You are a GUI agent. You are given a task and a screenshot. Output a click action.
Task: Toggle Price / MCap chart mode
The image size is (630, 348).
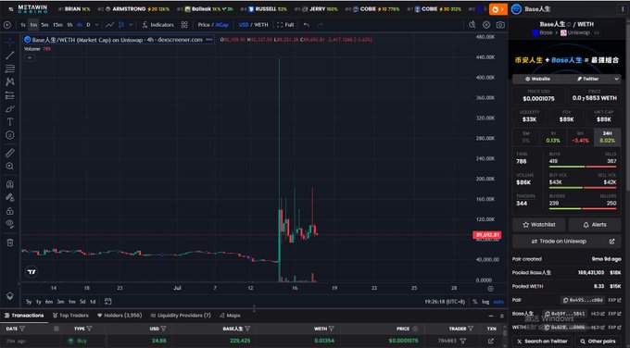(x=213, y=25)
